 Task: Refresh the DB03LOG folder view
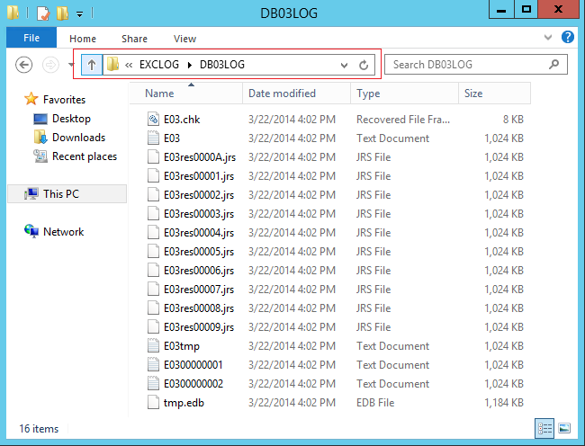[x=364, y=66]
